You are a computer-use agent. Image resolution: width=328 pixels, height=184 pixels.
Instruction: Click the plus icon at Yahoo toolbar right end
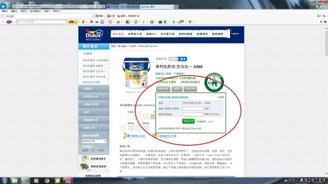tap(321, 21)
